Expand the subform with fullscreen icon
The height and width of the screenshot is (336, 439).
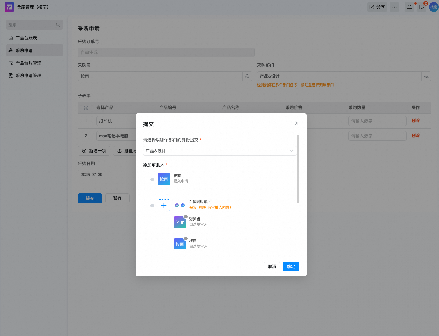(86, 108)
